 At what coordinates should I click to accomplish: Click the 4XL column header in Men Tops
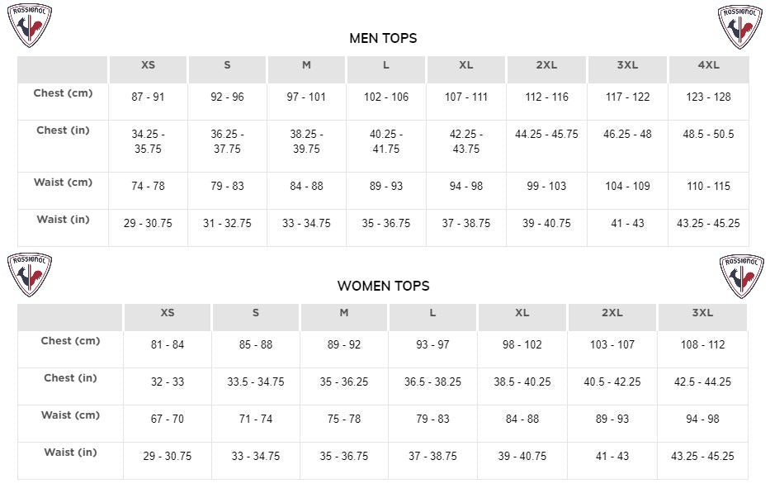point(709,65)
